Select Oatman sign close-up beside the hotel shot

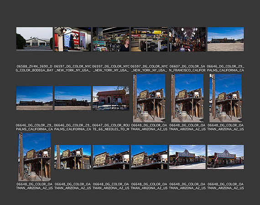(x=149, y=157)
